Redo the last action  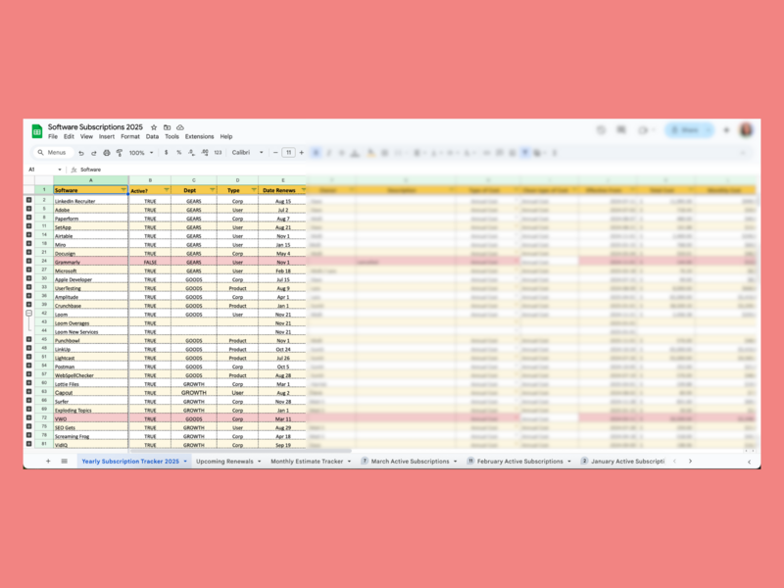pyautogui.click(x=93, y=153)
